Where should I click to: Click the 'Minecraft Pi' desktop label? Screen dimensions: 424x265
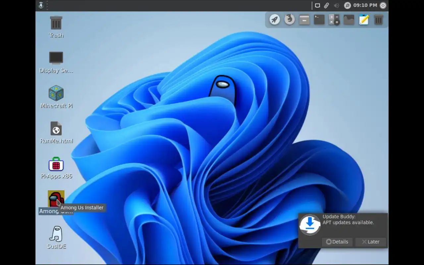(56, 106)
